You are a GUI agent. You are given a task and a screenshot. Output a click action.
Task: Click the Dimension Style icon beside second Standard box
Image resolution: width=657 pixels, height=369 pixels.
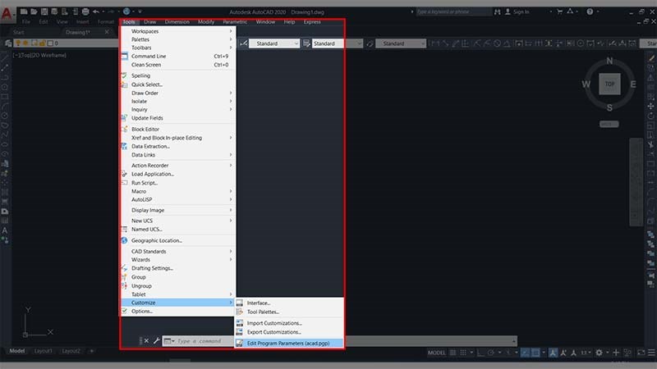[306, 43]
